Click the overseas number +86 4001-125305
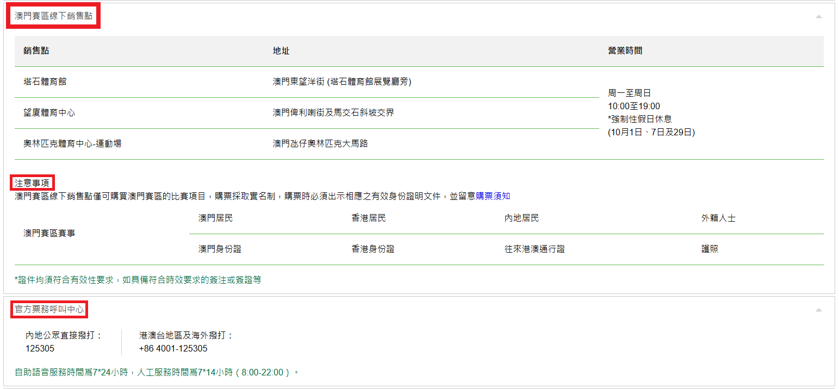This screenshot has width=839, height=389. (173, 348)
